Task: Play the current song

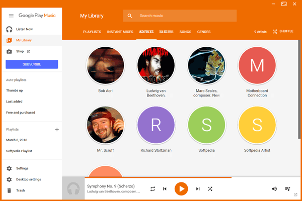Action: (181, 189)
